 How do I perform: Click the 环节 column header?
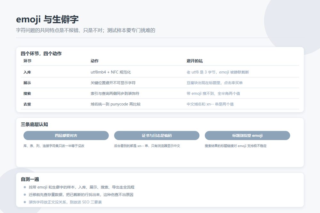point(27,61)
